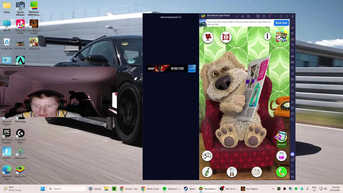Screen dimensions: 343x193
Task: Expand the system tray hidden icons chevron
Action: (x=273, y=189)
